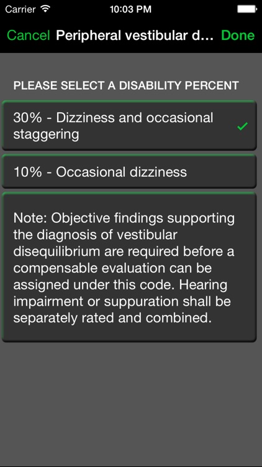The width and height of the screenshot is (262, 467).
Task: Tap the Peripheral vestibular title
Action: tap(135, 35)
